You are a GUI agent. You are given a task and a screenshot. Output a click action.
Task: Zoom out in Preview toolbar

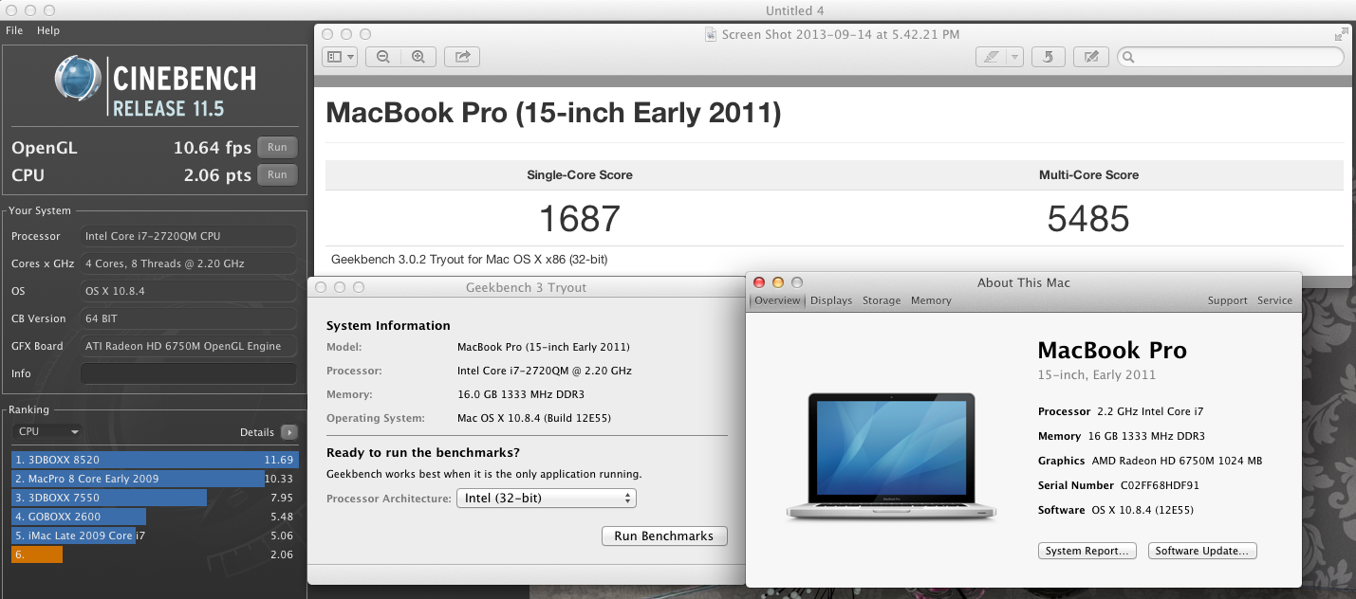pos(383,57)
